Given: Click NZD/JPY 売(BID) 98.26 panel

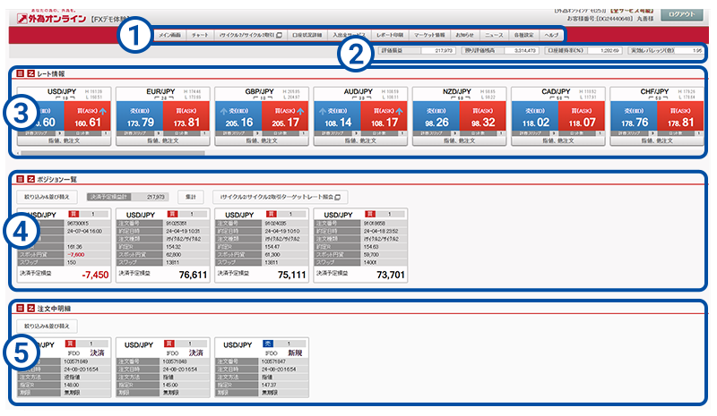Looking at the screenshot, I should tap(436, 116).
